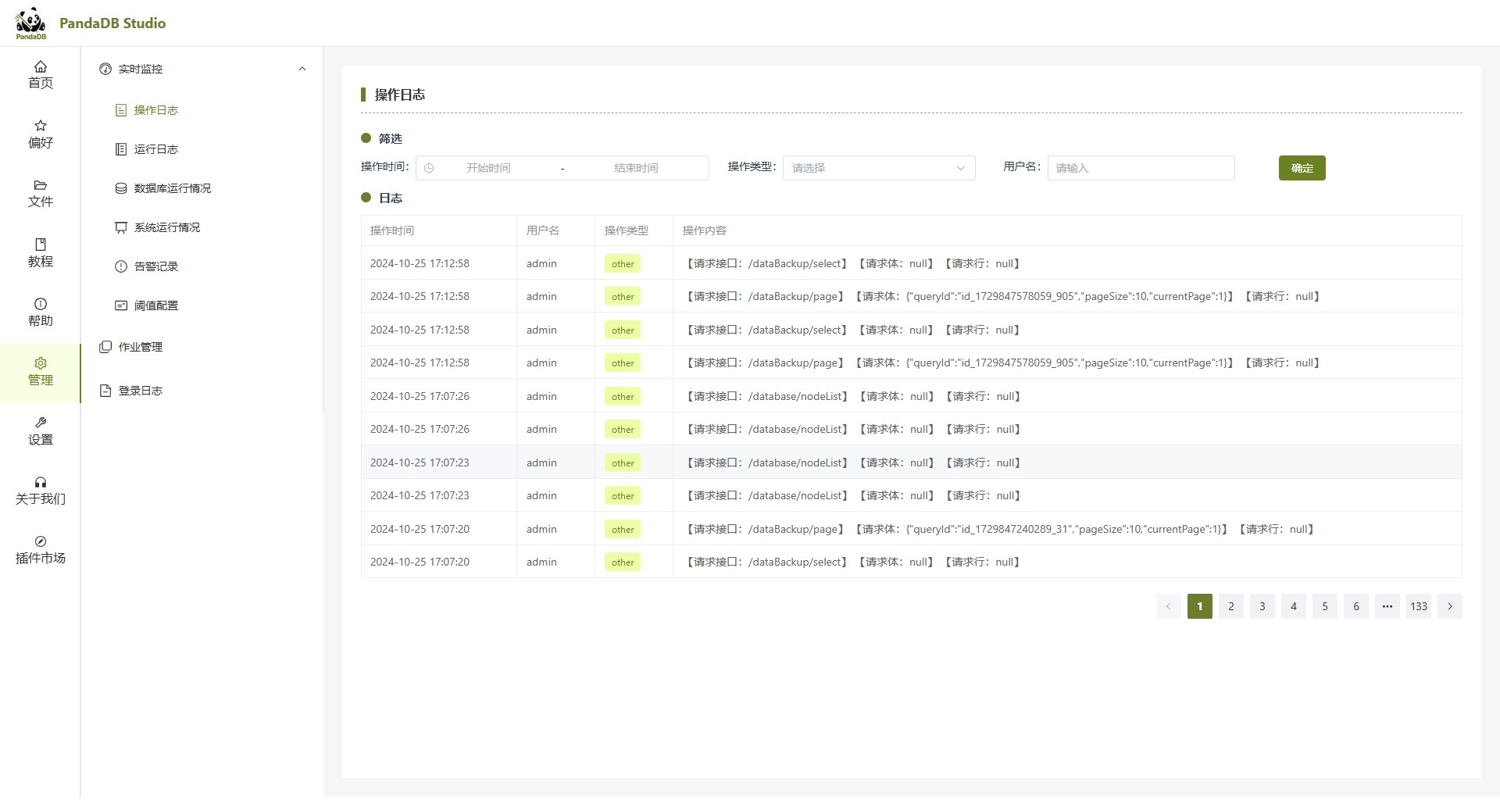Click the clock icon in date range

pyautogui.click(x=429, y=168)
